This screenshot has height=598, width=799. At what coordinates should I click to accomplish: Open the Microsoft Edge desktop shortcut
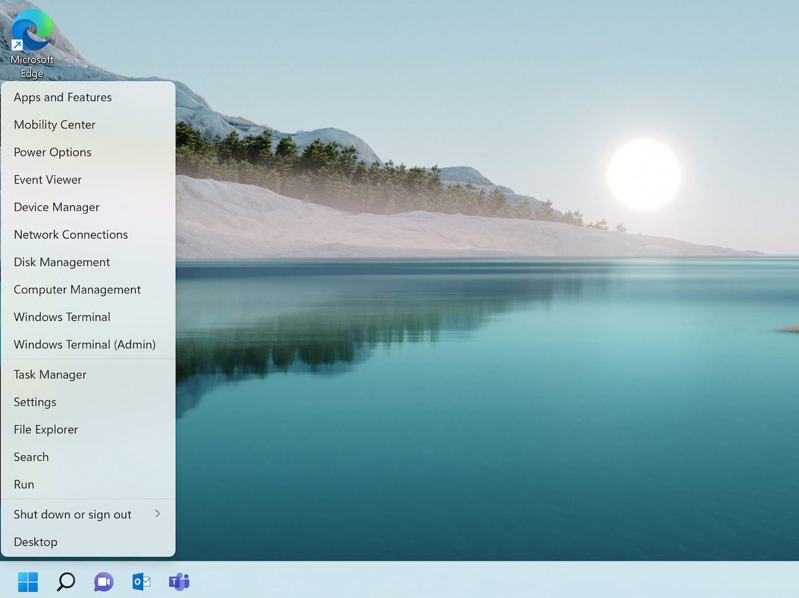tap(32, 43)
